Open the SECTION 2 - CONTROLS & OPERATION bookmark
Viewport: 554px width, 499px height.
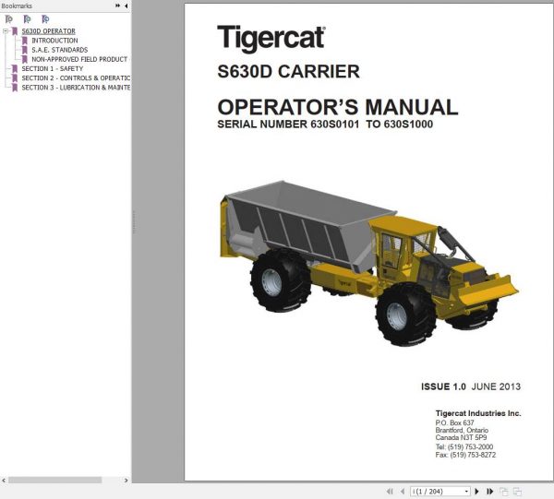(76, 78)
